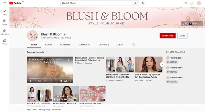Start voice search with microphone icon
The image size is (205, 112).
(143, 3)
